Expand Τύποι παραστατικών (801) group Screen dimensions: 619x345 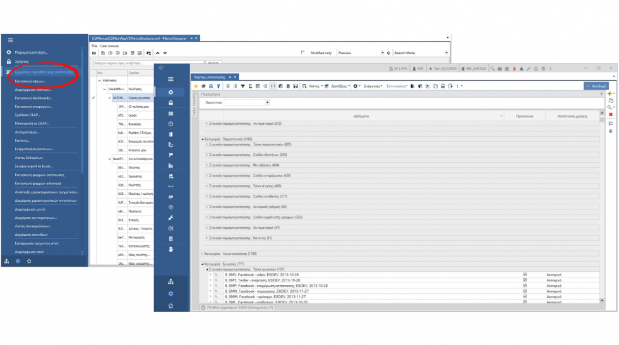tap(207, 144)
